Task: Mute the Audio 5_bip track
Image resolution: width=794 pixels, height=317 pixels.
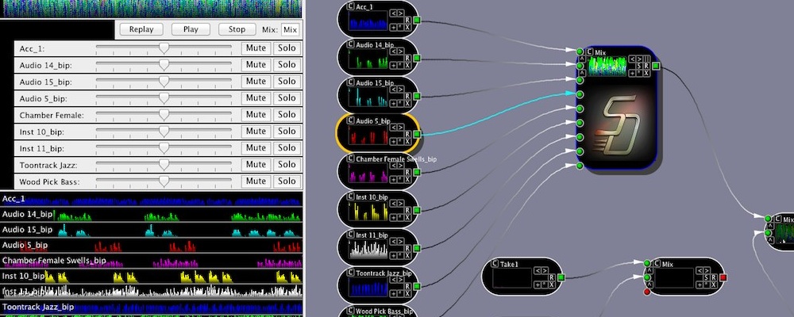Action: [256, 98]
